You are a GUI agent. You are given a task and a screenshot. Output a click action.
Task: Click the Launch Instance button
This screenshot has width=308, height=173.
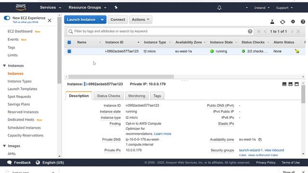(x=81, y=20)
